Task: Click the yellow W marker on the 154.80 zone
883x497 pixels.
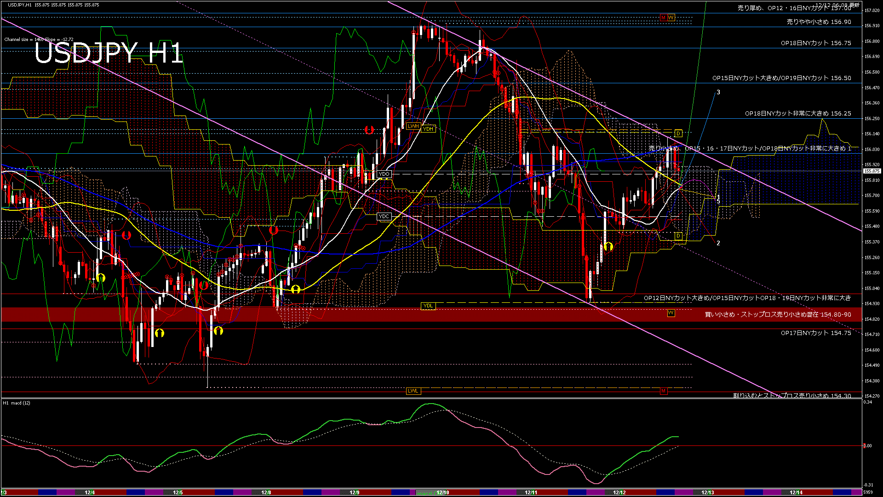Action: [671, 313]
